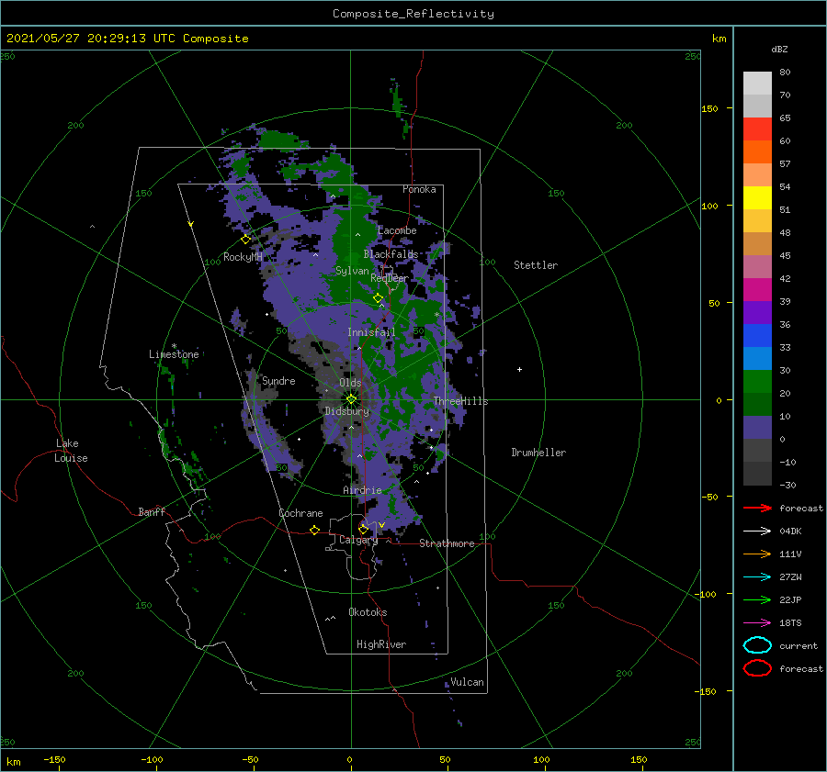Click the magenta 18TS arrow icon
The width and height of the screenshot is (827, 772).
pyautogui.click(x=757, y=623)
